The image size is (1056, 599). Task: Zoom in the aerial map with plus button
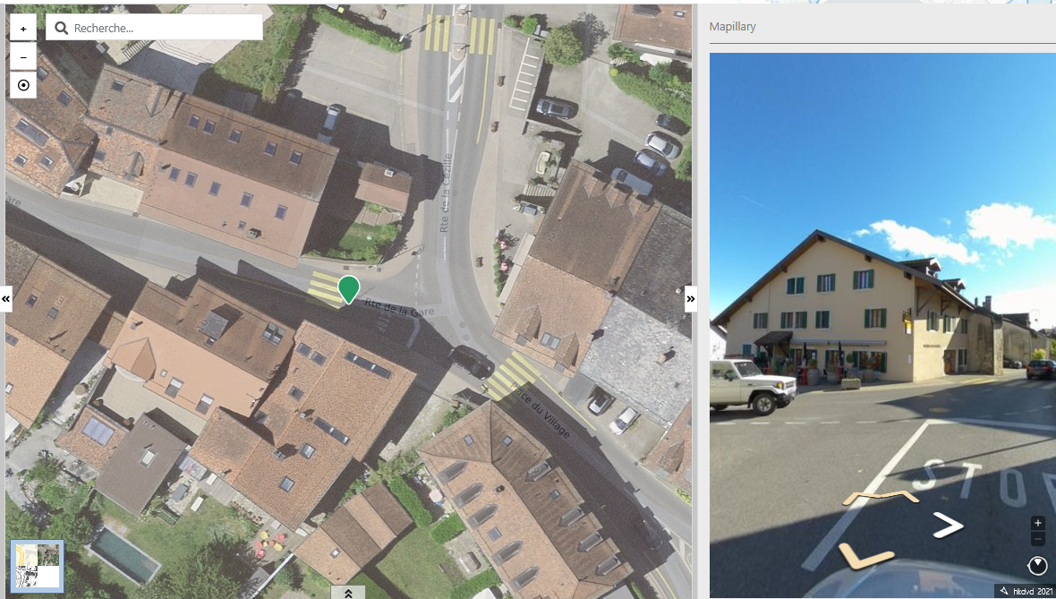click(23, 29)
